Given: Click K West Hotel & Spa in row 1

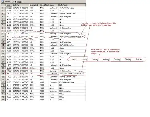Looking at the screenshot, I should [67, 8].
